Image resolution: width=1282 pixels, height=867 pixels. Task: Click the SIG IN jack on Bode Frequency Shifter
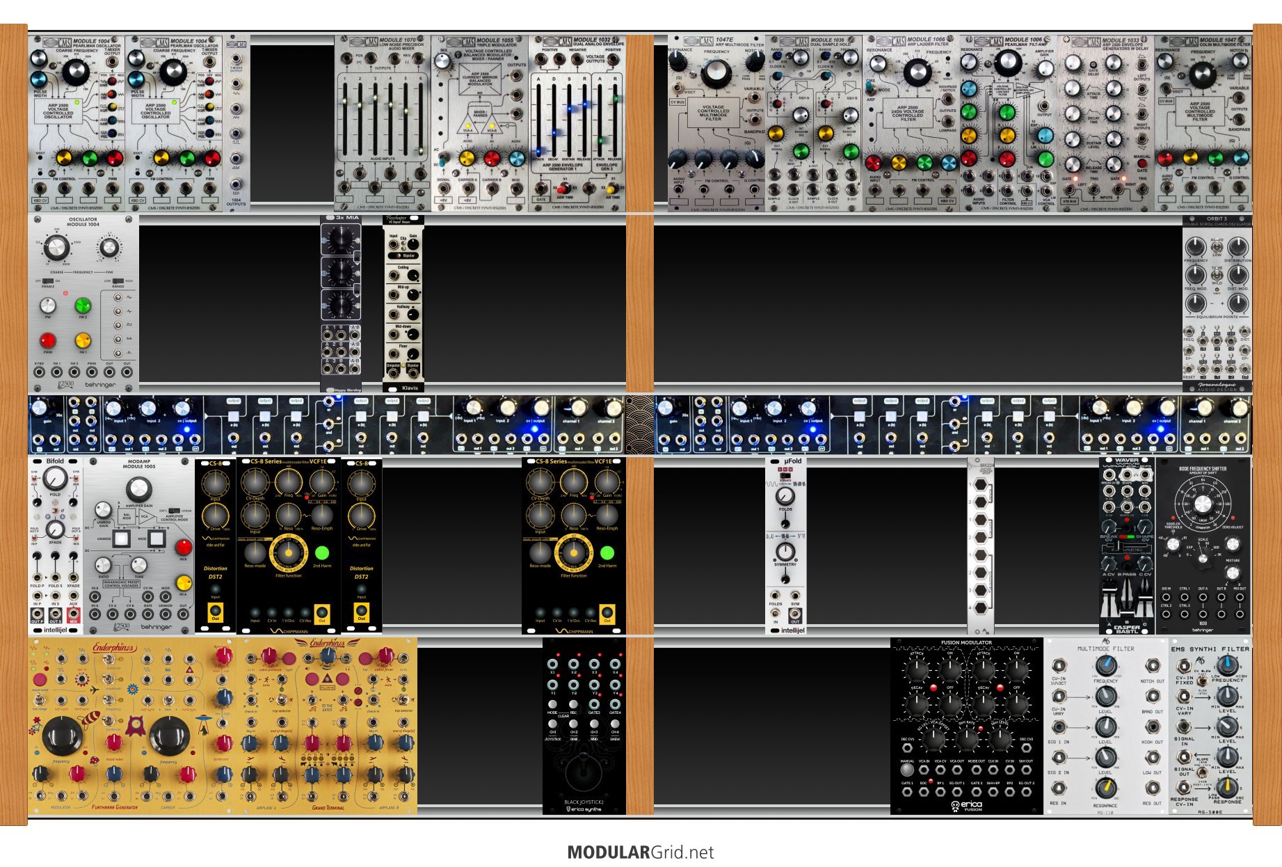click(1166, 598)
